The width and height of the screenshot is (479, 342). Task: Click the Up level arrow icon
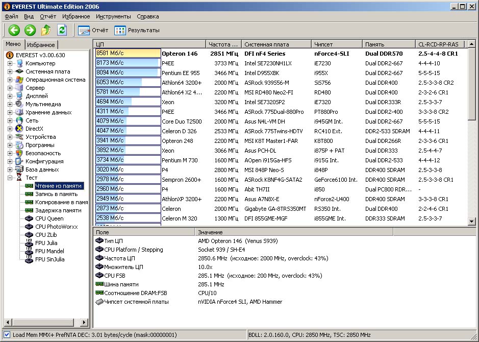pyautogui.click(x=46, y=30)
